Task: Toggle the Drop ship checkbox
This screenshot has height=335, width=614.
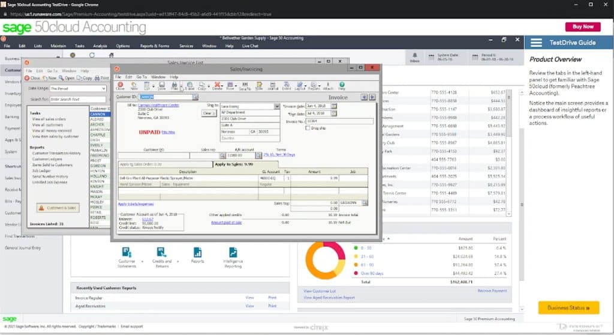Action: coord(308,128)
